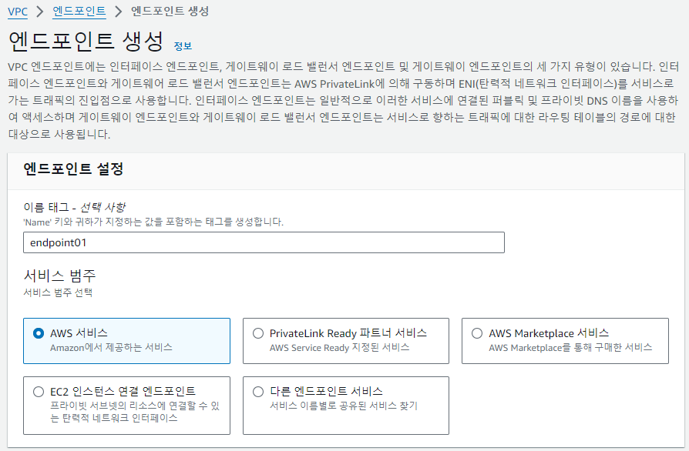The height and width of the screenshot is (451, 689).
Task: Select the AWS 서비스 radio button
Action: tap(39, 333)
